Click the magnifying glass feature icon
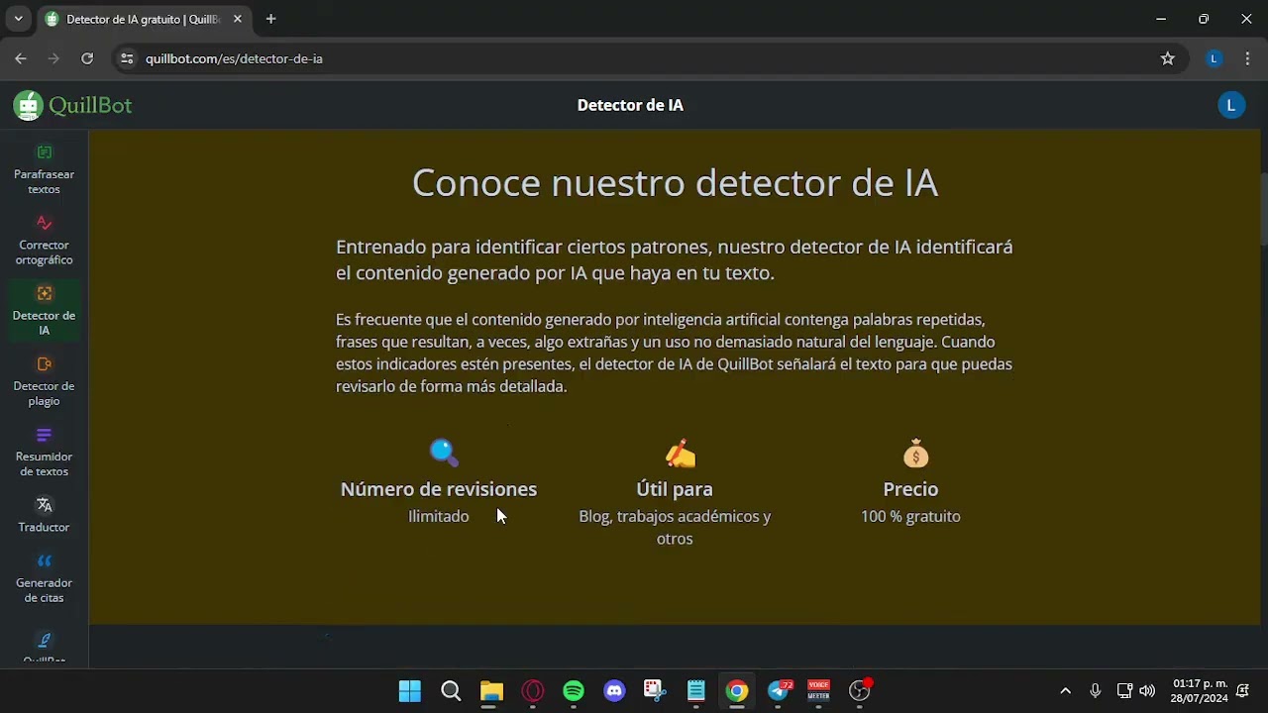The width and height of the screenshot is (1268, 713). point(444,453)
